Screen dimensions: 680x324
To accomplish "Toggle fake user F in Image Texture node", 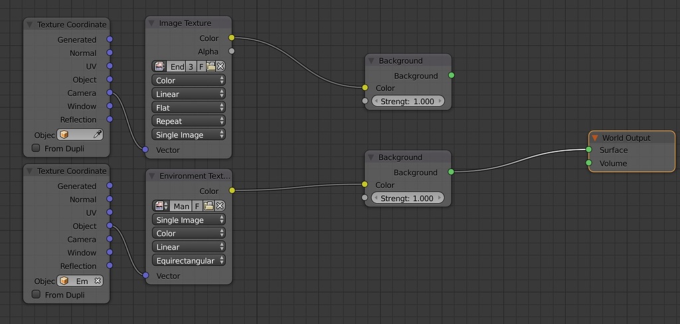I will tap(201, 66).
